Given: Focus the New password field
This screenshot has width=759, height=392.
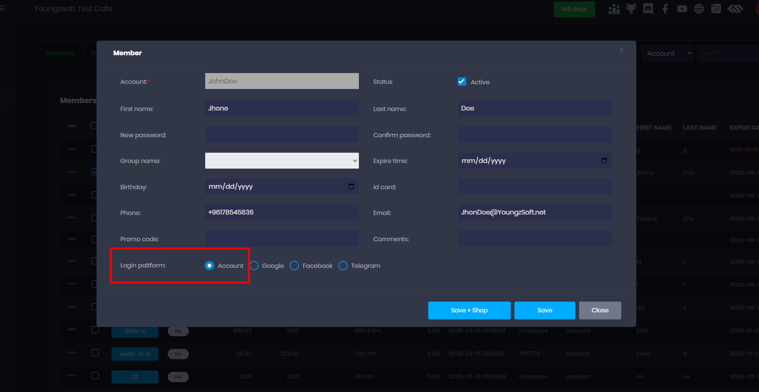Looking at the screenshot, I should click(282, 135).
